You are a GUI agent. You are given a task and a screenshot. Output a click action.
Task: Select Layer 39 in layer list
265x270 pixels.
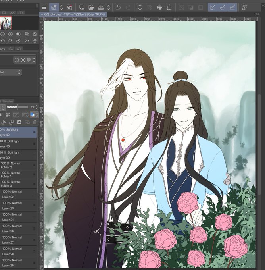[x=18, y=155]
